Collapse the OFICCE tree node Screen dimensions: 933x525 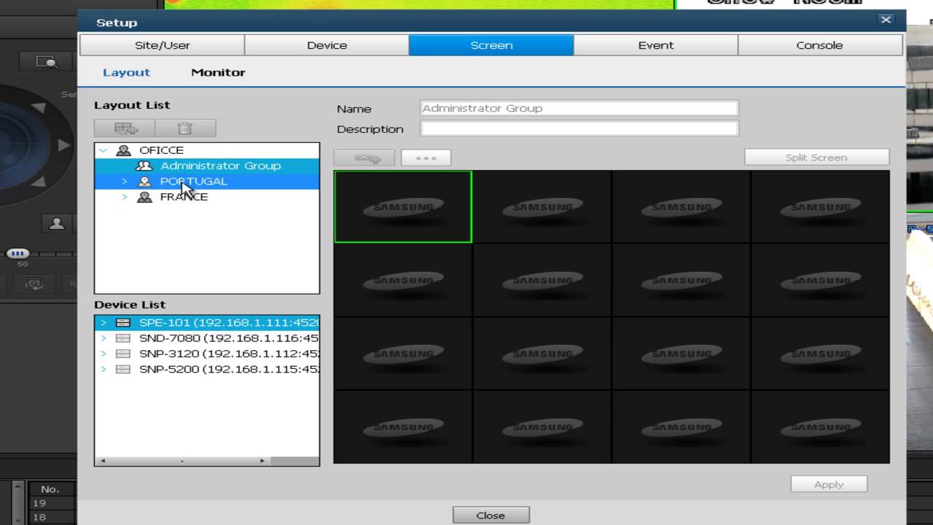[x=104, y=150]
